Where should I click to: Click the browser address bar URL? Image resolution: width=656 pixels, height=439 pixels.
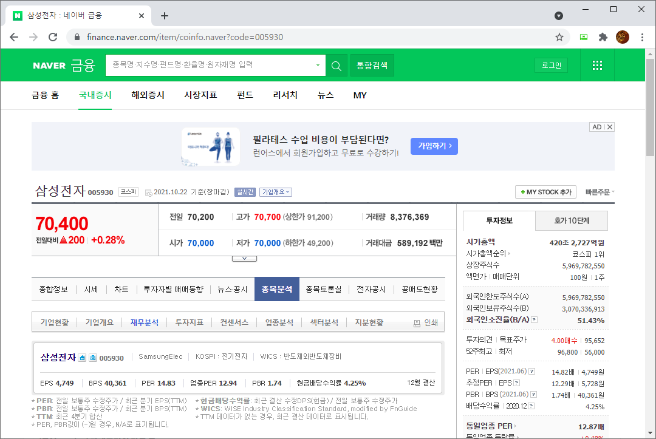click(x=185, y=37)
